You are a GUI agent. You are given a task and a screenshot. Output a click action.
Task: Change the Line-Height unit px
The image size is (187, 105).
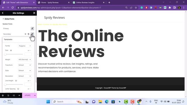(x=29, y=81)
